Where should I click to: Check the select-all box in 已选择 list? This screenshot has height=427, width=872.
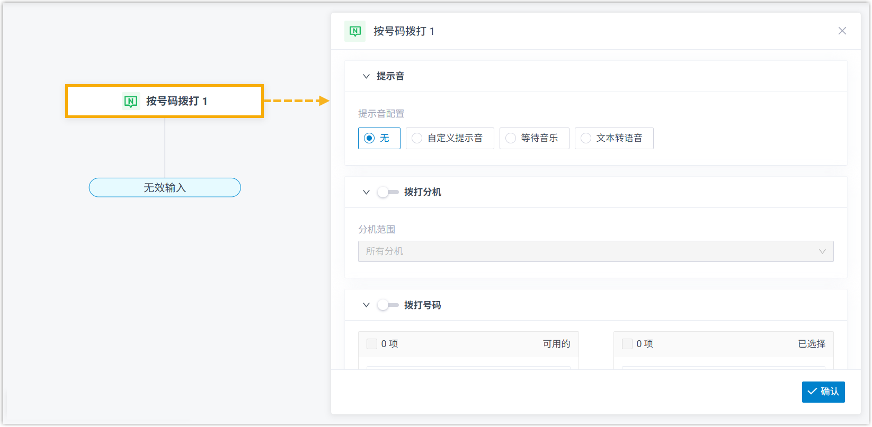[x=627, y=344]
